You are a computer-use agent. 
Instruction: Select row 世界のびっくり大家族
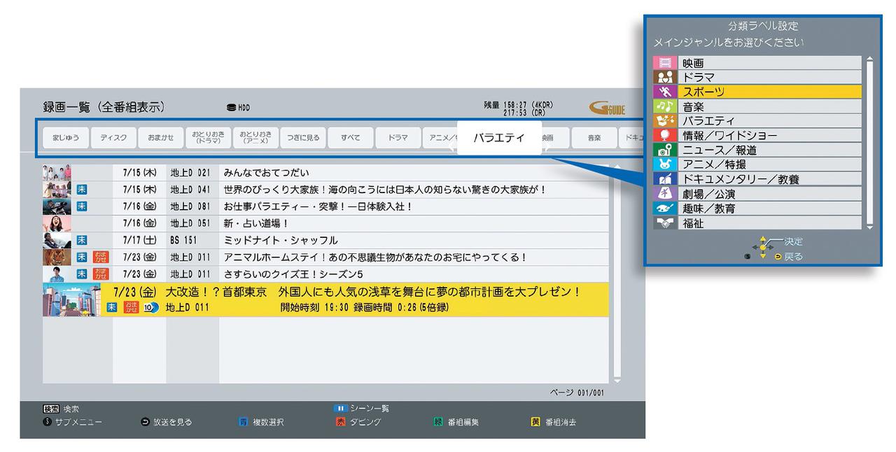(x=325, y=190)
